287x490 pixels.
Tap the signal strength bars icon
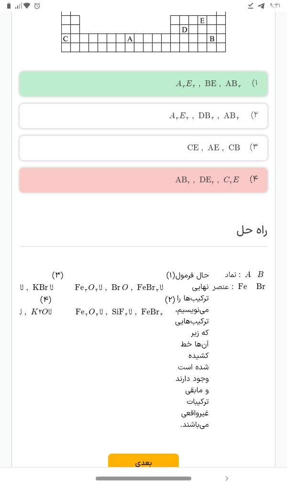tap(18, 6)
